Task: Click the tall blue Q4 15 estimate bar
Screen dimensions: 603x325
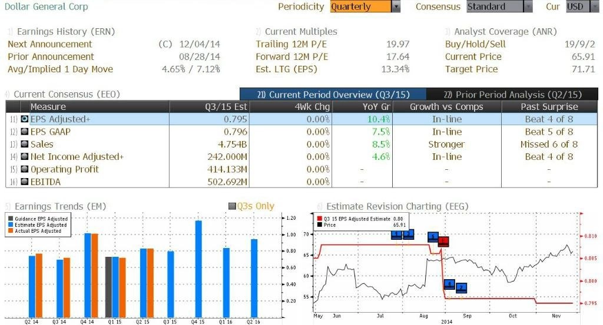Action: [198, 269]
